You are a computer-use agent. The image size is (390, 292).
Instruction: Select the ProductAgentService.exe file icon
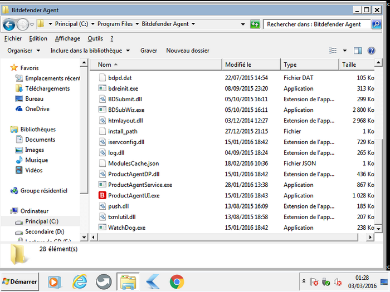[x=103, y=185]
